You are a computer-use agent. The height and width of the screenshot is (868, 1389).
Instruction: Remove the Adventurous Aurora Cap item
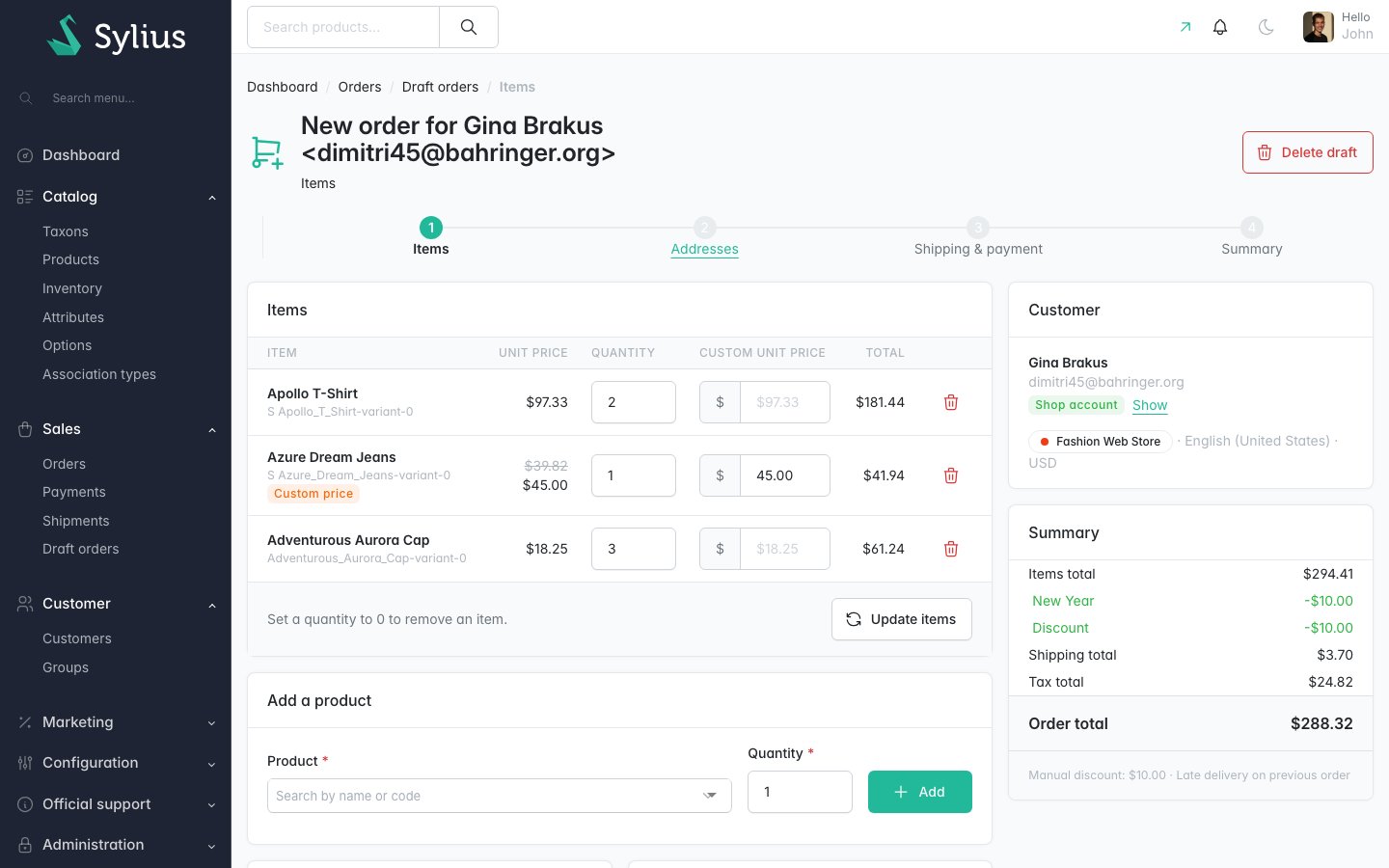pos(951,549)
